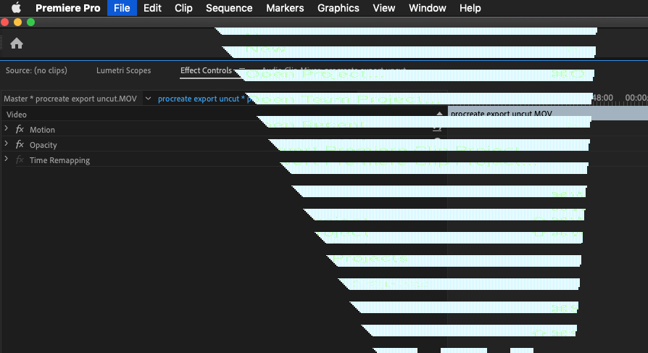
Task: Open the Premiere Pro application menu
Action: pyautogui.click(x=68, y=8)
